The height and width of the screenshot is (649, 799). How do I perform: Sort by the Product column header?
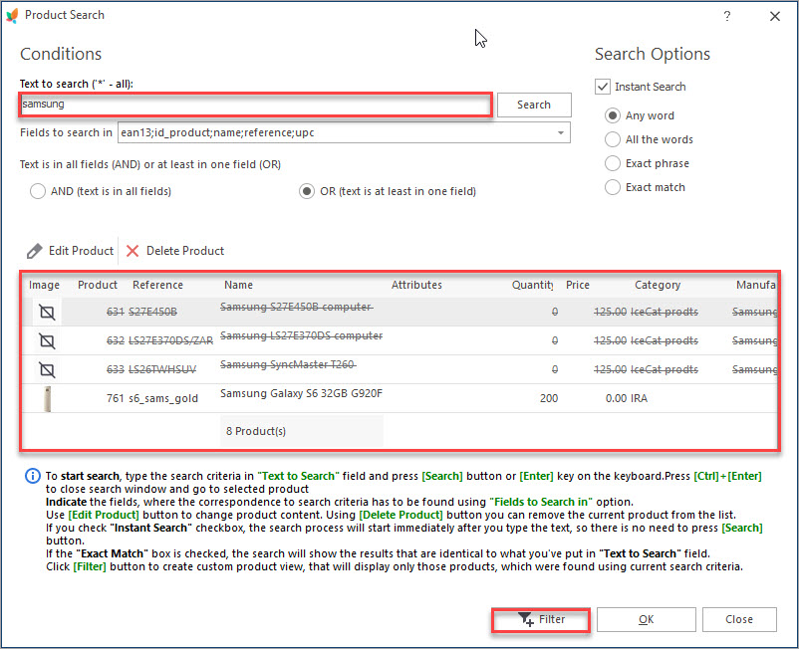point(98,285)
